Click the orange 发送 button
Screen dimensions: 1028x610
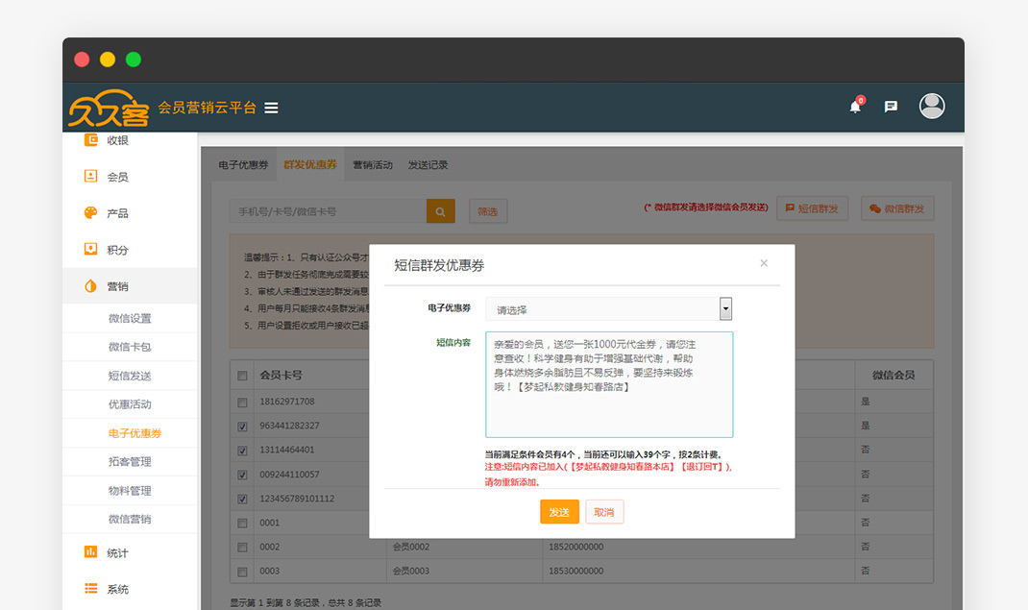click(x=559, y=512)
